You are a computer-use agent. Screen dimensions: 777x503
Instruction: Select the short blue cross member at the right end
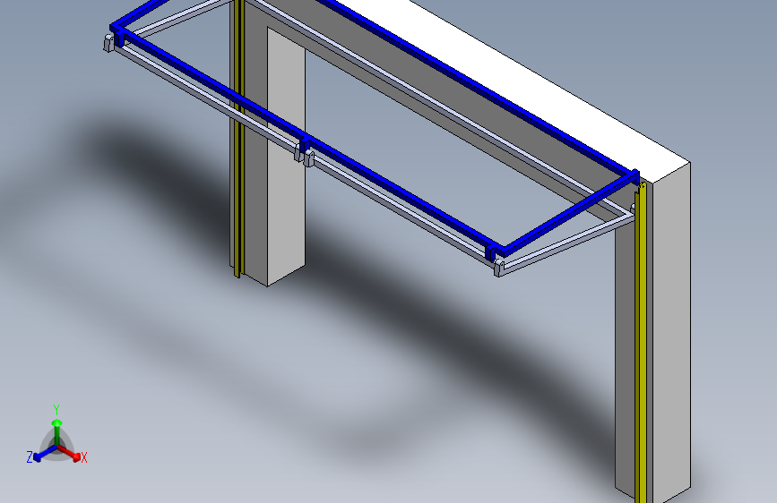click(x=568, y=215)
